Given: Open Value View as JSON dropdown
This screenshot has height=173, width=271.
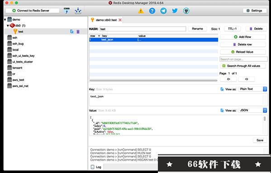Looking at the screenshot, I should (252, 110).
